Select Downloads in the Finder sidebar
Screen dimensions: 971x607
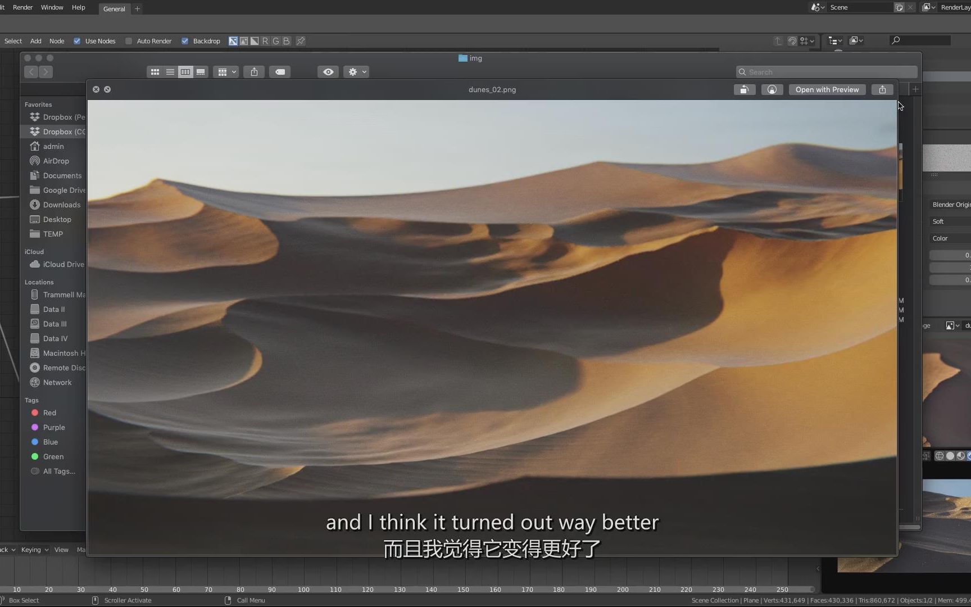61,205
